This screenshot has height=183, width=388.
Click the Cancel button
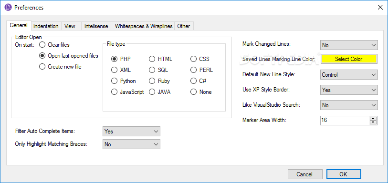pyautogui.click(x=305, y=174)
